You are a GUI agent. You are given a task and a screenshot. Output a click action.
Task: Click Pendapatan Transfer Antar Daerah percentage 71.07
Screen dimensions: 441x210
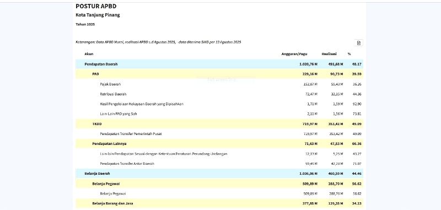[357, 164]
